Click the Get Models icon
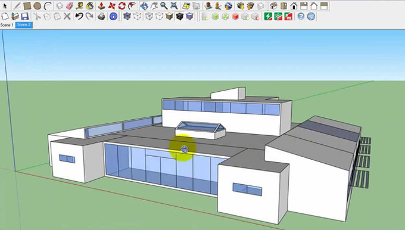Image resolution: width=405 pixels, height=230 pixels. [241, 6]
